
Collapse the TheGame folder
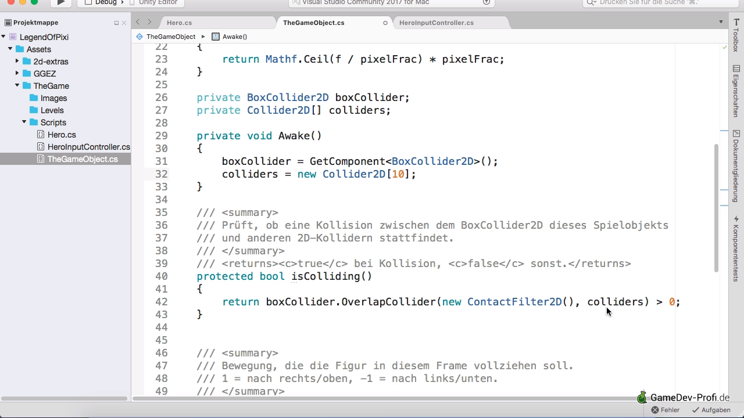17,86
